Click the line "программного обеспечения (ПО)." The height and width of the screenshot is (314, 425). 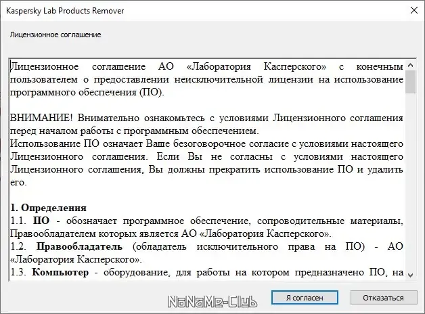coord(87,93)
